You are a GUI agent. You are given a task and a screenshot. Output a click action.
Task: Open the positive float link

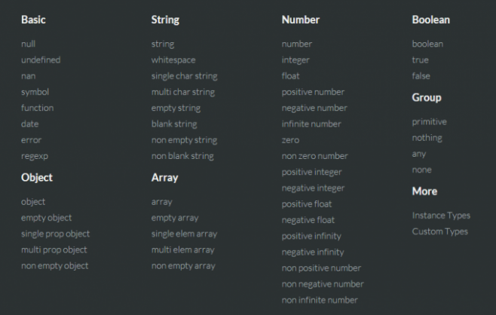coord(307,204)
